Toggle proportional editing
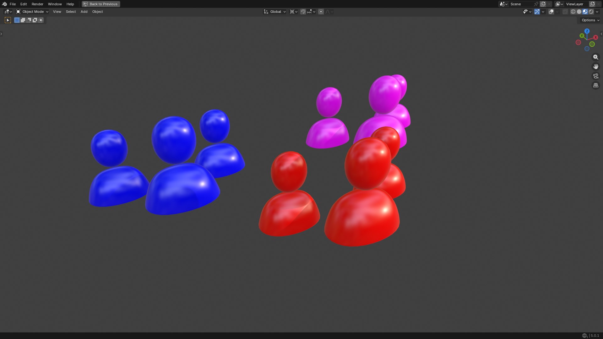The height and width of the screenshot is (339, 603). [321, 12]
